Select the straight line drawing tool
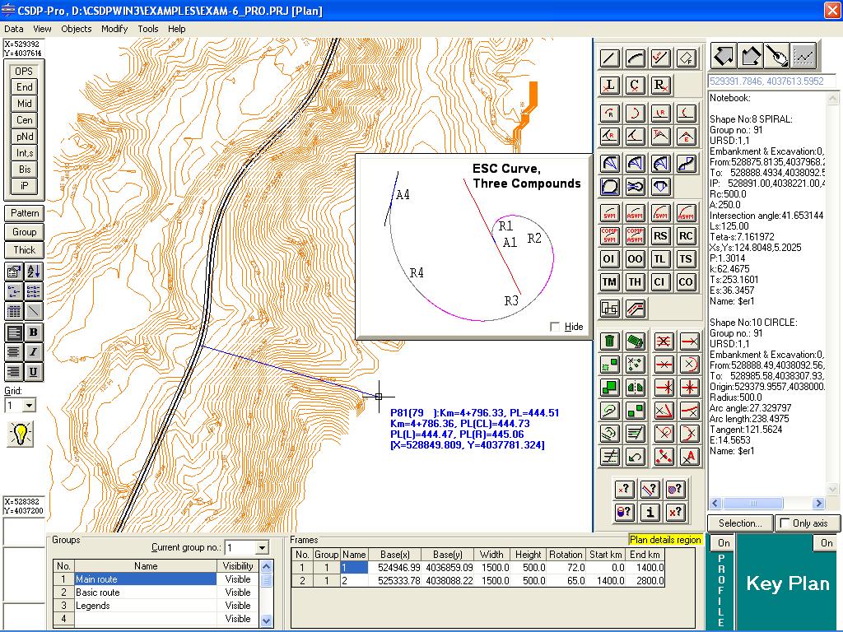 coord(610,58)
